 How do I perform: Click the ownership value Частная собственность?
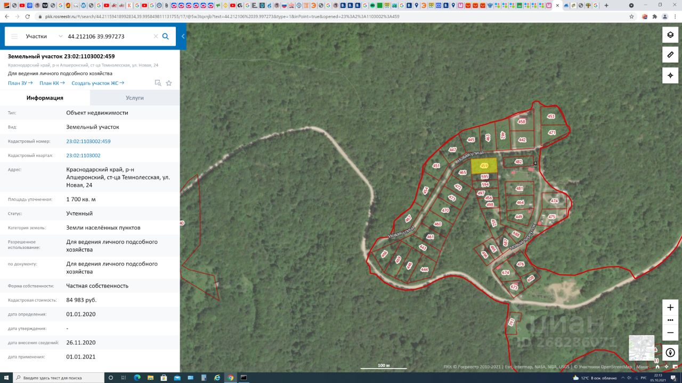point(98,286)
